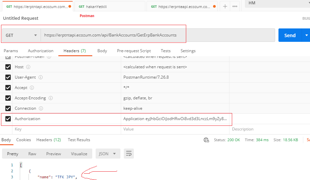Open the Tests tab
This screenshot has width=310, height=180.
coord(165,51)
